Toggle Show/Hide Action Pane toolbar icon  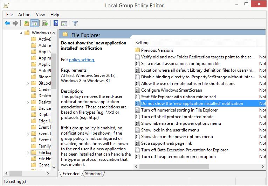64,23
